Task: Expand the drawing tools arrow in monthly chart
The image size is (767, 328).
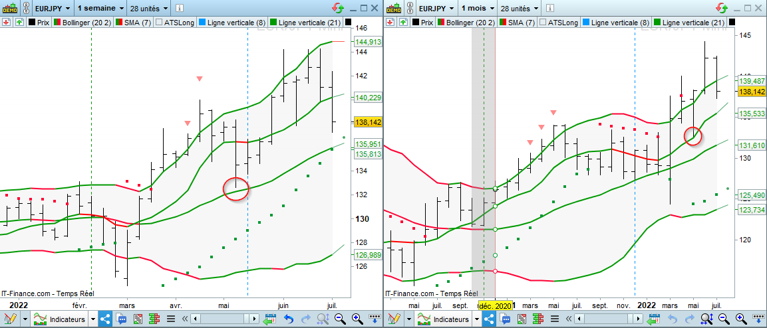Action: tap(409, 319)
